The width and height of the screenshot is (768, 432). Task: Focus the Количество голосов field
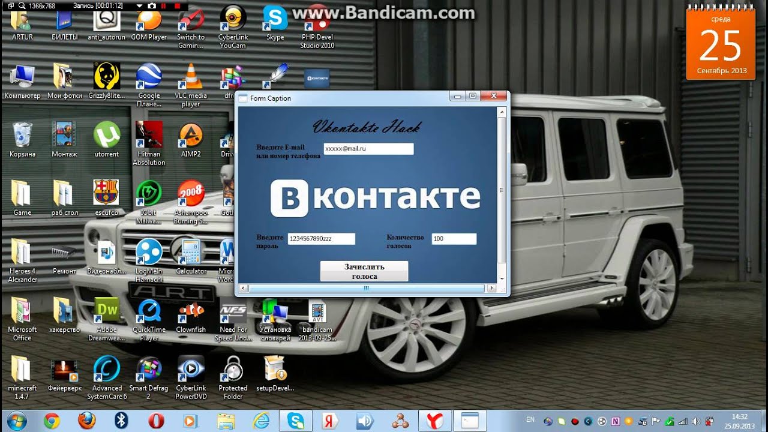(x=454, y=239)
